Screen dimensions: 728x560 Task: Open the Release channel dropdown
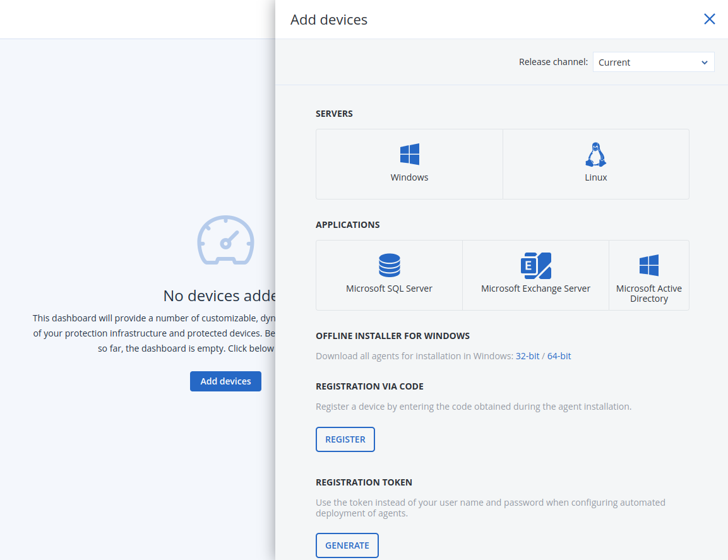click(653, 63)
